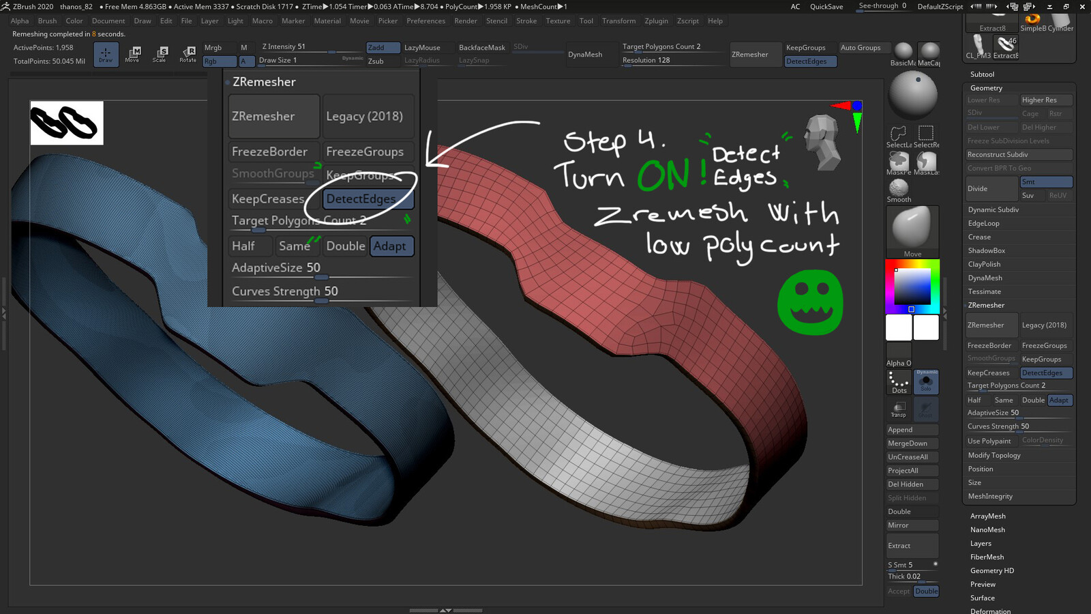Viewport: 1091px width, 614px height.
Task: Click the AdaptiveSize 50 slider
Action: click(1019, 413)
